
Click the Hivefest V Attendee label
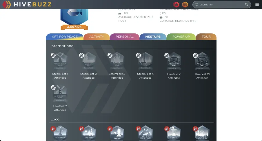click(x=174, y=76)
